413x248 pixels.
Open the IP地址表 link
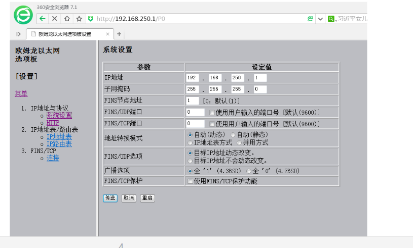(59, 137)
